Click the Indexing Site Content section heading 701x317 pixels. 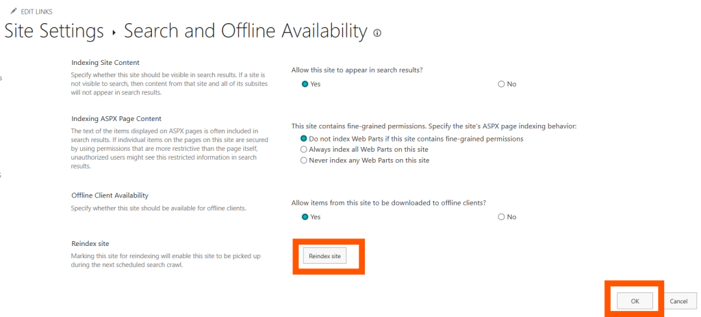[105, 63]
